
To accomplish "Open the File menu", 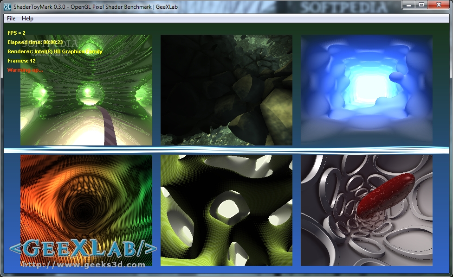I will point(11,19).
